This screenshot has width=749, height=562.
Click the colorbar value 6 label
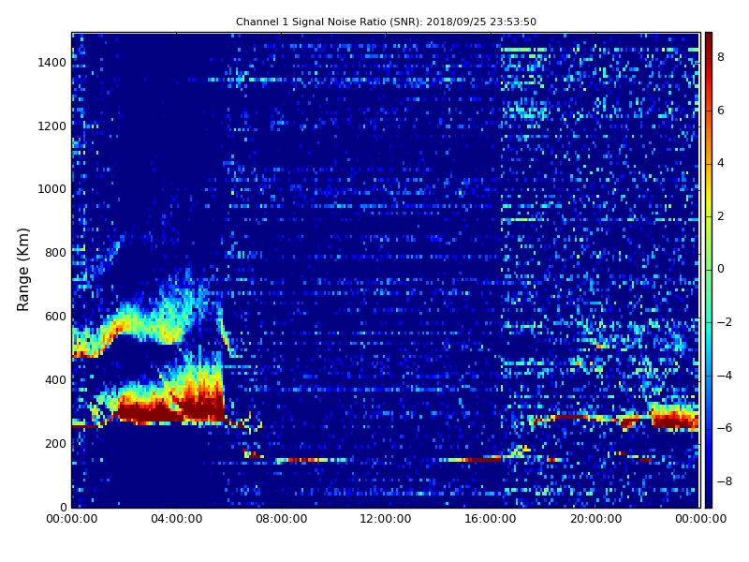721,111
